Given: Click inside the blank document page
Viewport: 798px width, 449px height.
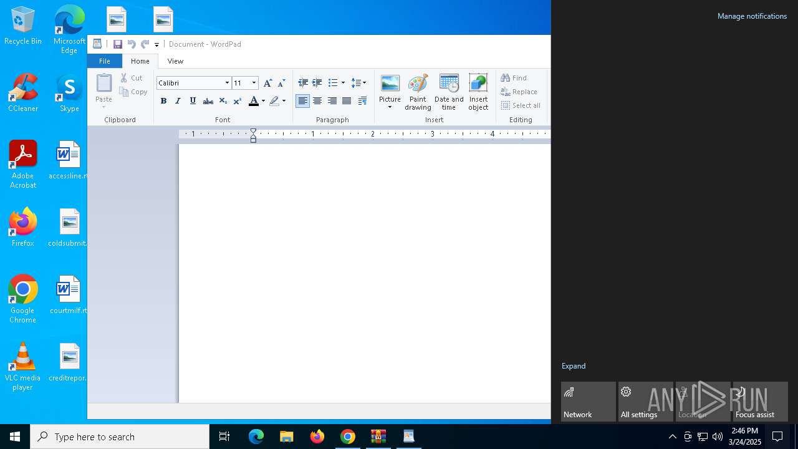Looking at the screenshot, I should pyautogui.click(x=365, y=273).
